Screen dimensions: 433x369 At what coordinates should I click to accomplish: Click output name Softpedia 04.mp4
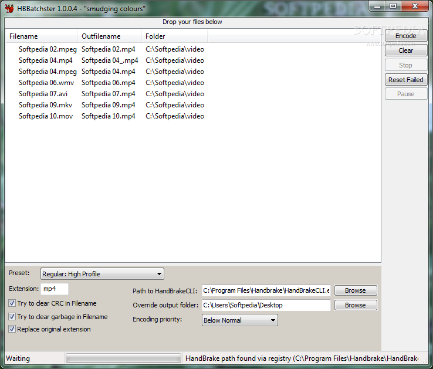pyautogui.click(x=108, y=72)
